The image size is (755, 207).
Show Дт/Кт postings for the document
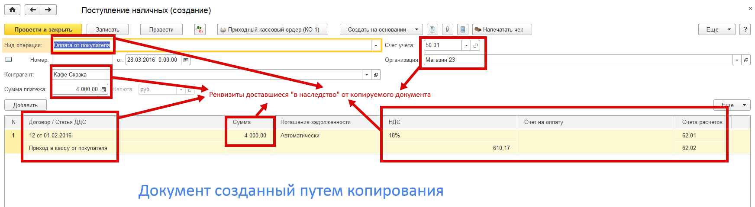pyautogui.click(x=200, y=29)
